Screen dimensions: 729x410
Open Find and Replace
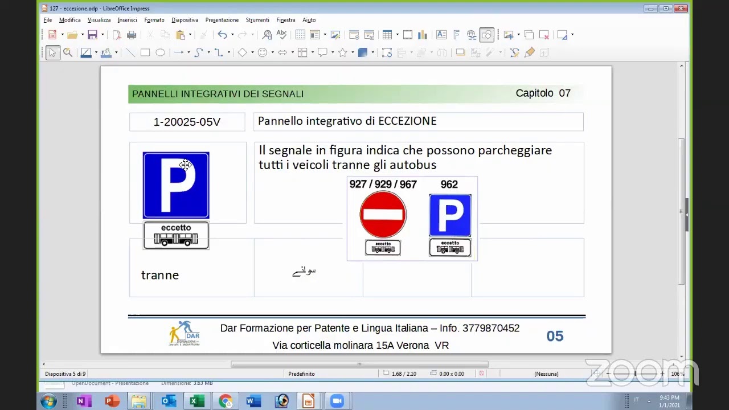(x=267, y=35)
